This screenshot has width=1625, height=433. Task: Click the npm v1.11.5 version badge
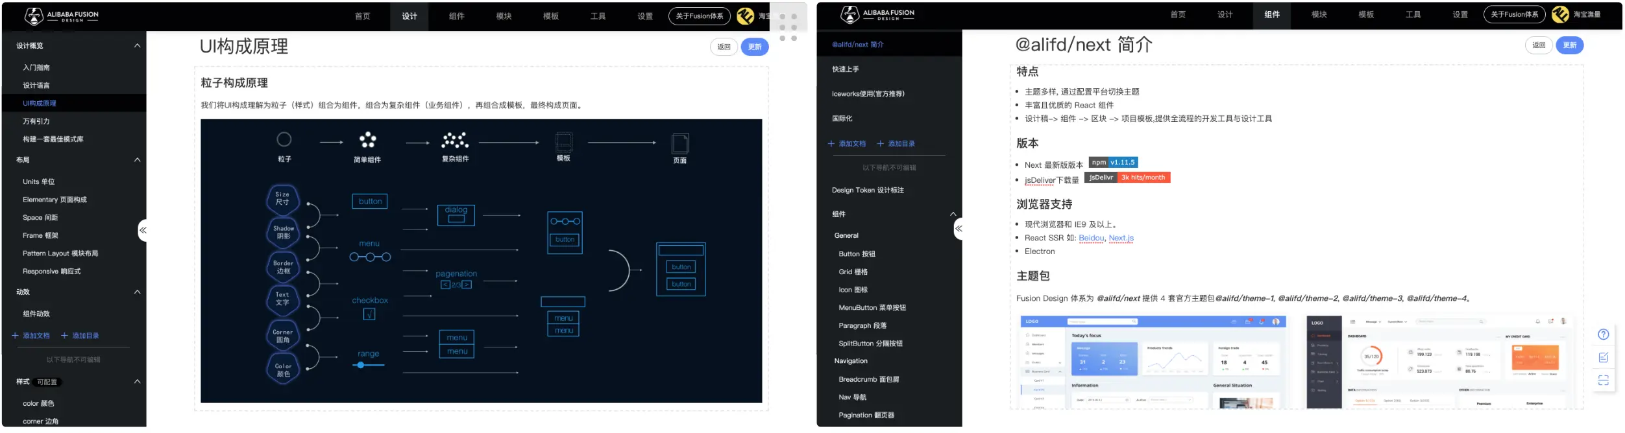(1114, 162)
